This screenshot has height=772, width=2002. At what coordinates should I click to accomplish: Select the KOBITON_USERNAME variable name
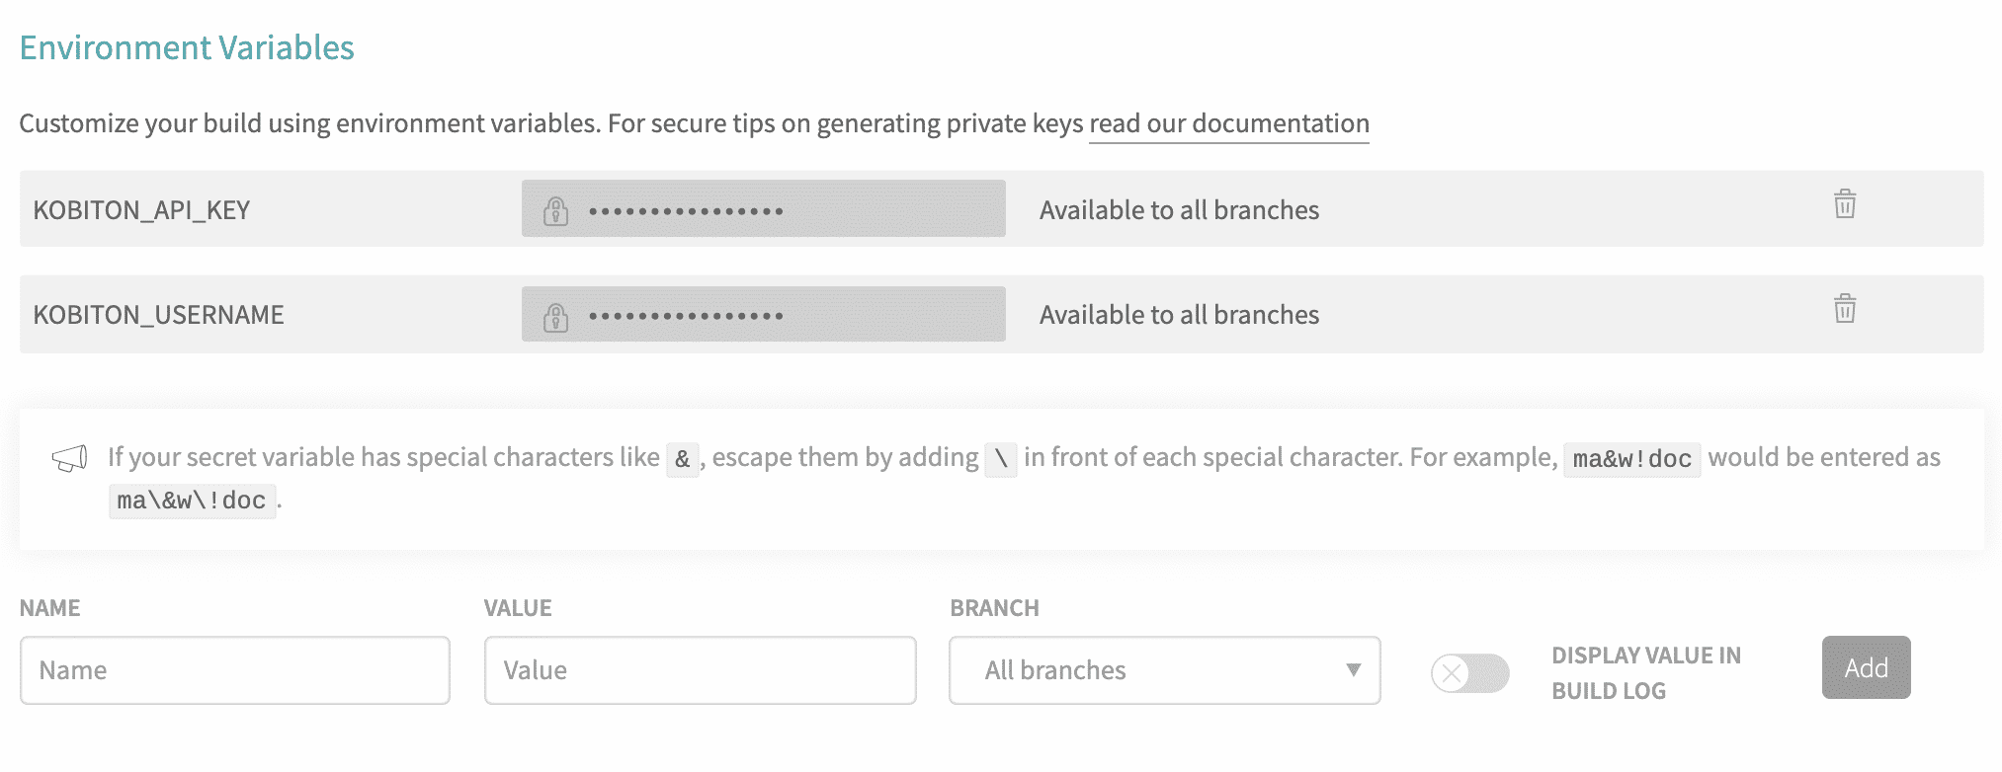pyautogui.click(x=158, y=315)
